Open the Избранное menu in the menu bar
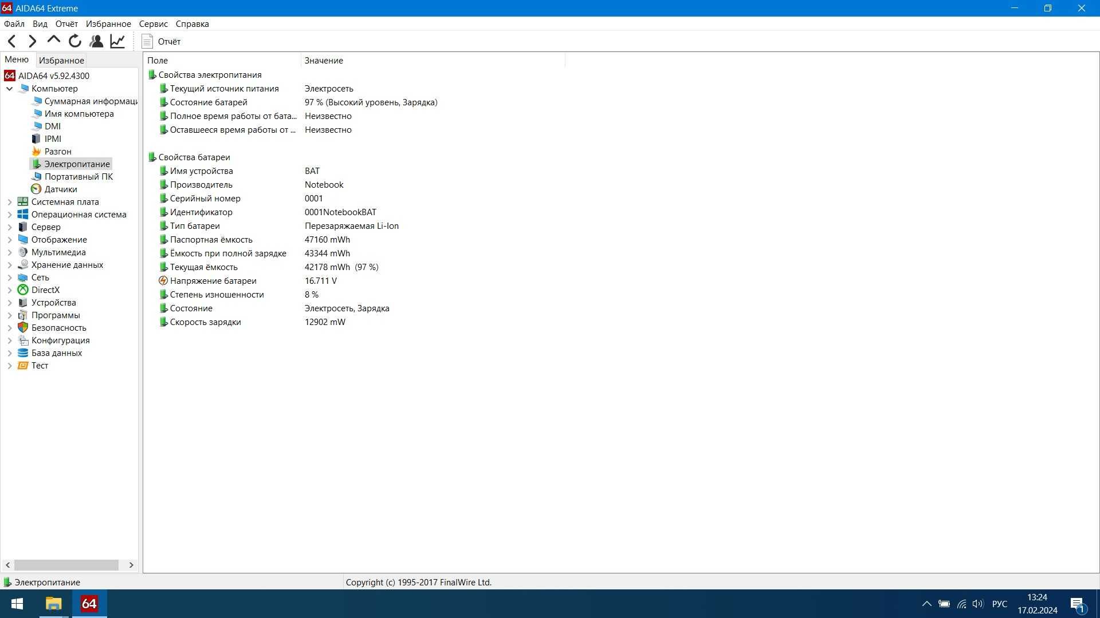 click(108, 24)
